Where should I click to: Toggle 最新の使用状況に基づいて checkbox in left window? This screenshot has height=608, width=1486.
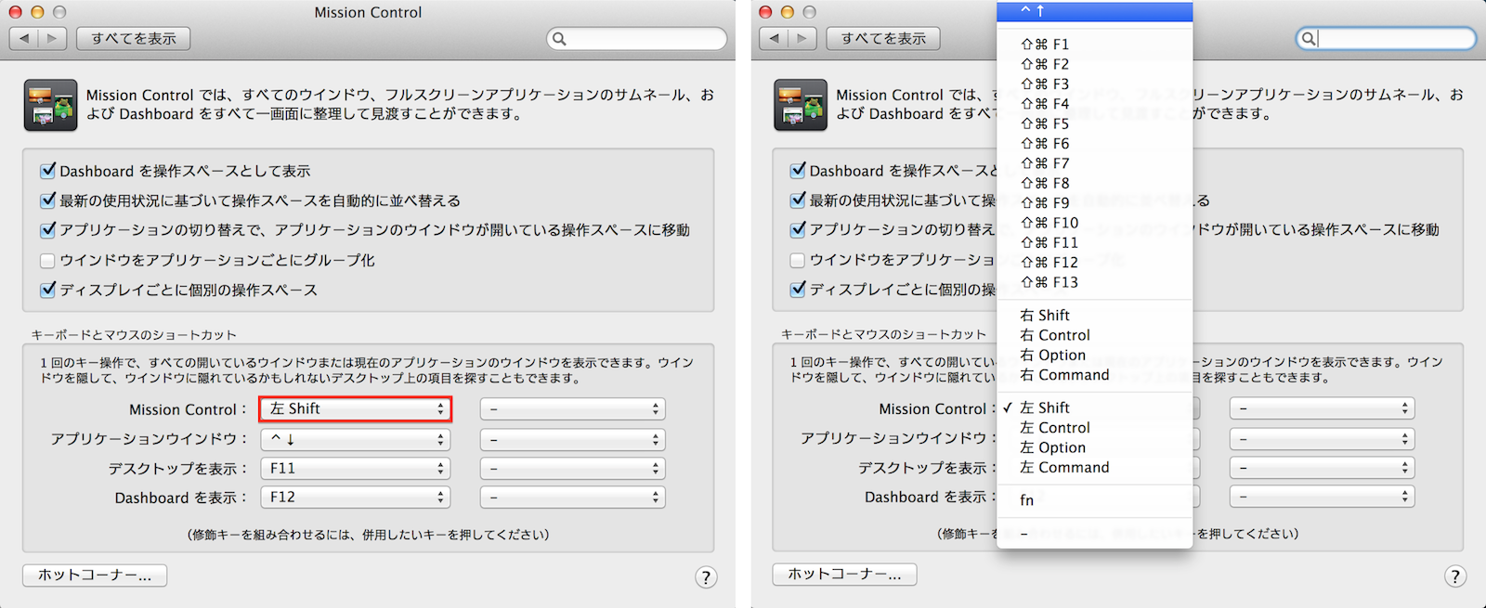48,201
